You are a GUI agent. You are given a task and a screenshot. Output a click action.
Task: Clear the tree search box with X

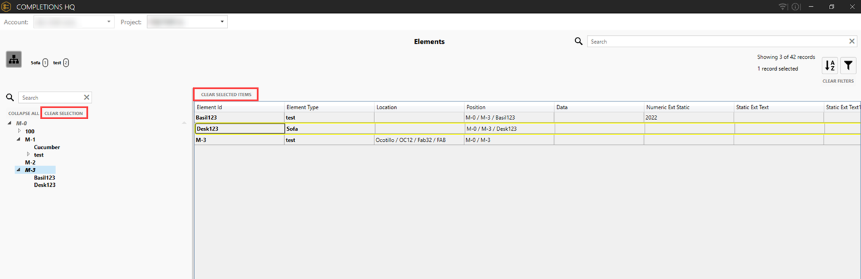87,97
